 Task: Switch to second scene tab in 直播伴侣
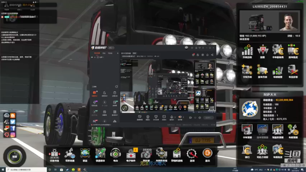[x=104, y=53]
